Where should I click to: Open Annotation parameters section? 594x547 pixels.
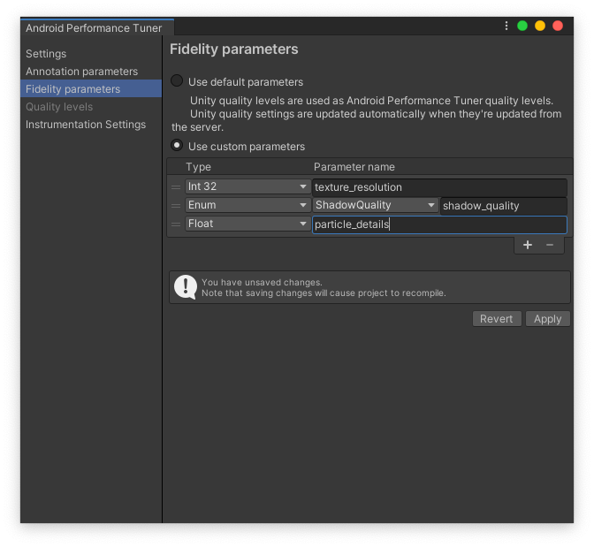[81, 72]
